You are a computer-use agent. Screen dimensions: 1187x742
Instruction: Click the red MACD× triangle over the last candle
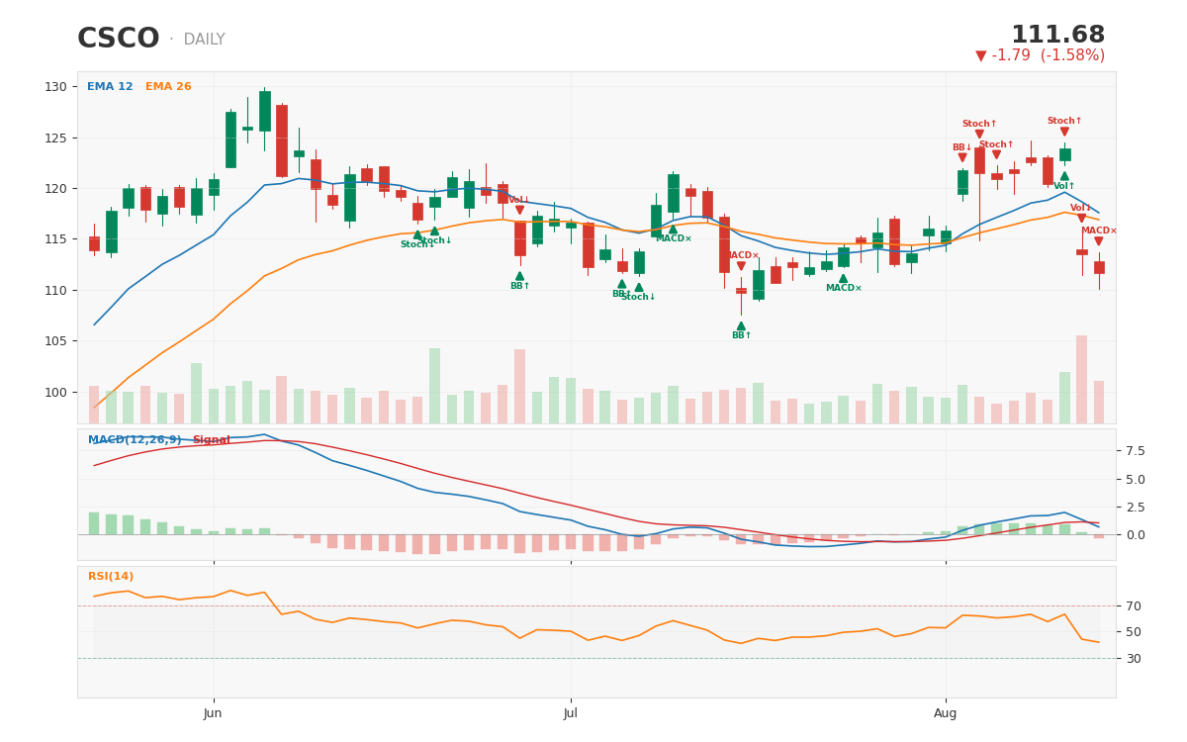coord(1098,241)
